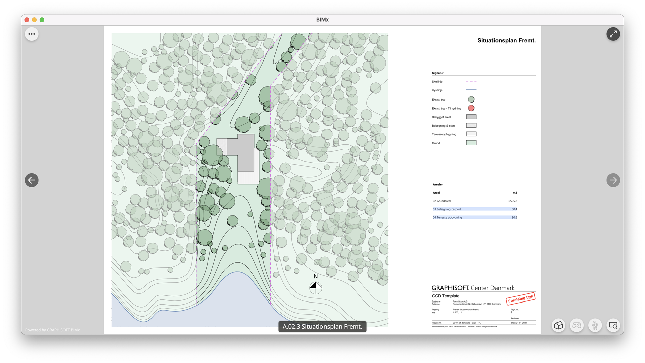Click the '80,4' carport area value
This screenshot has height=363, width=645.
(514, 209)
